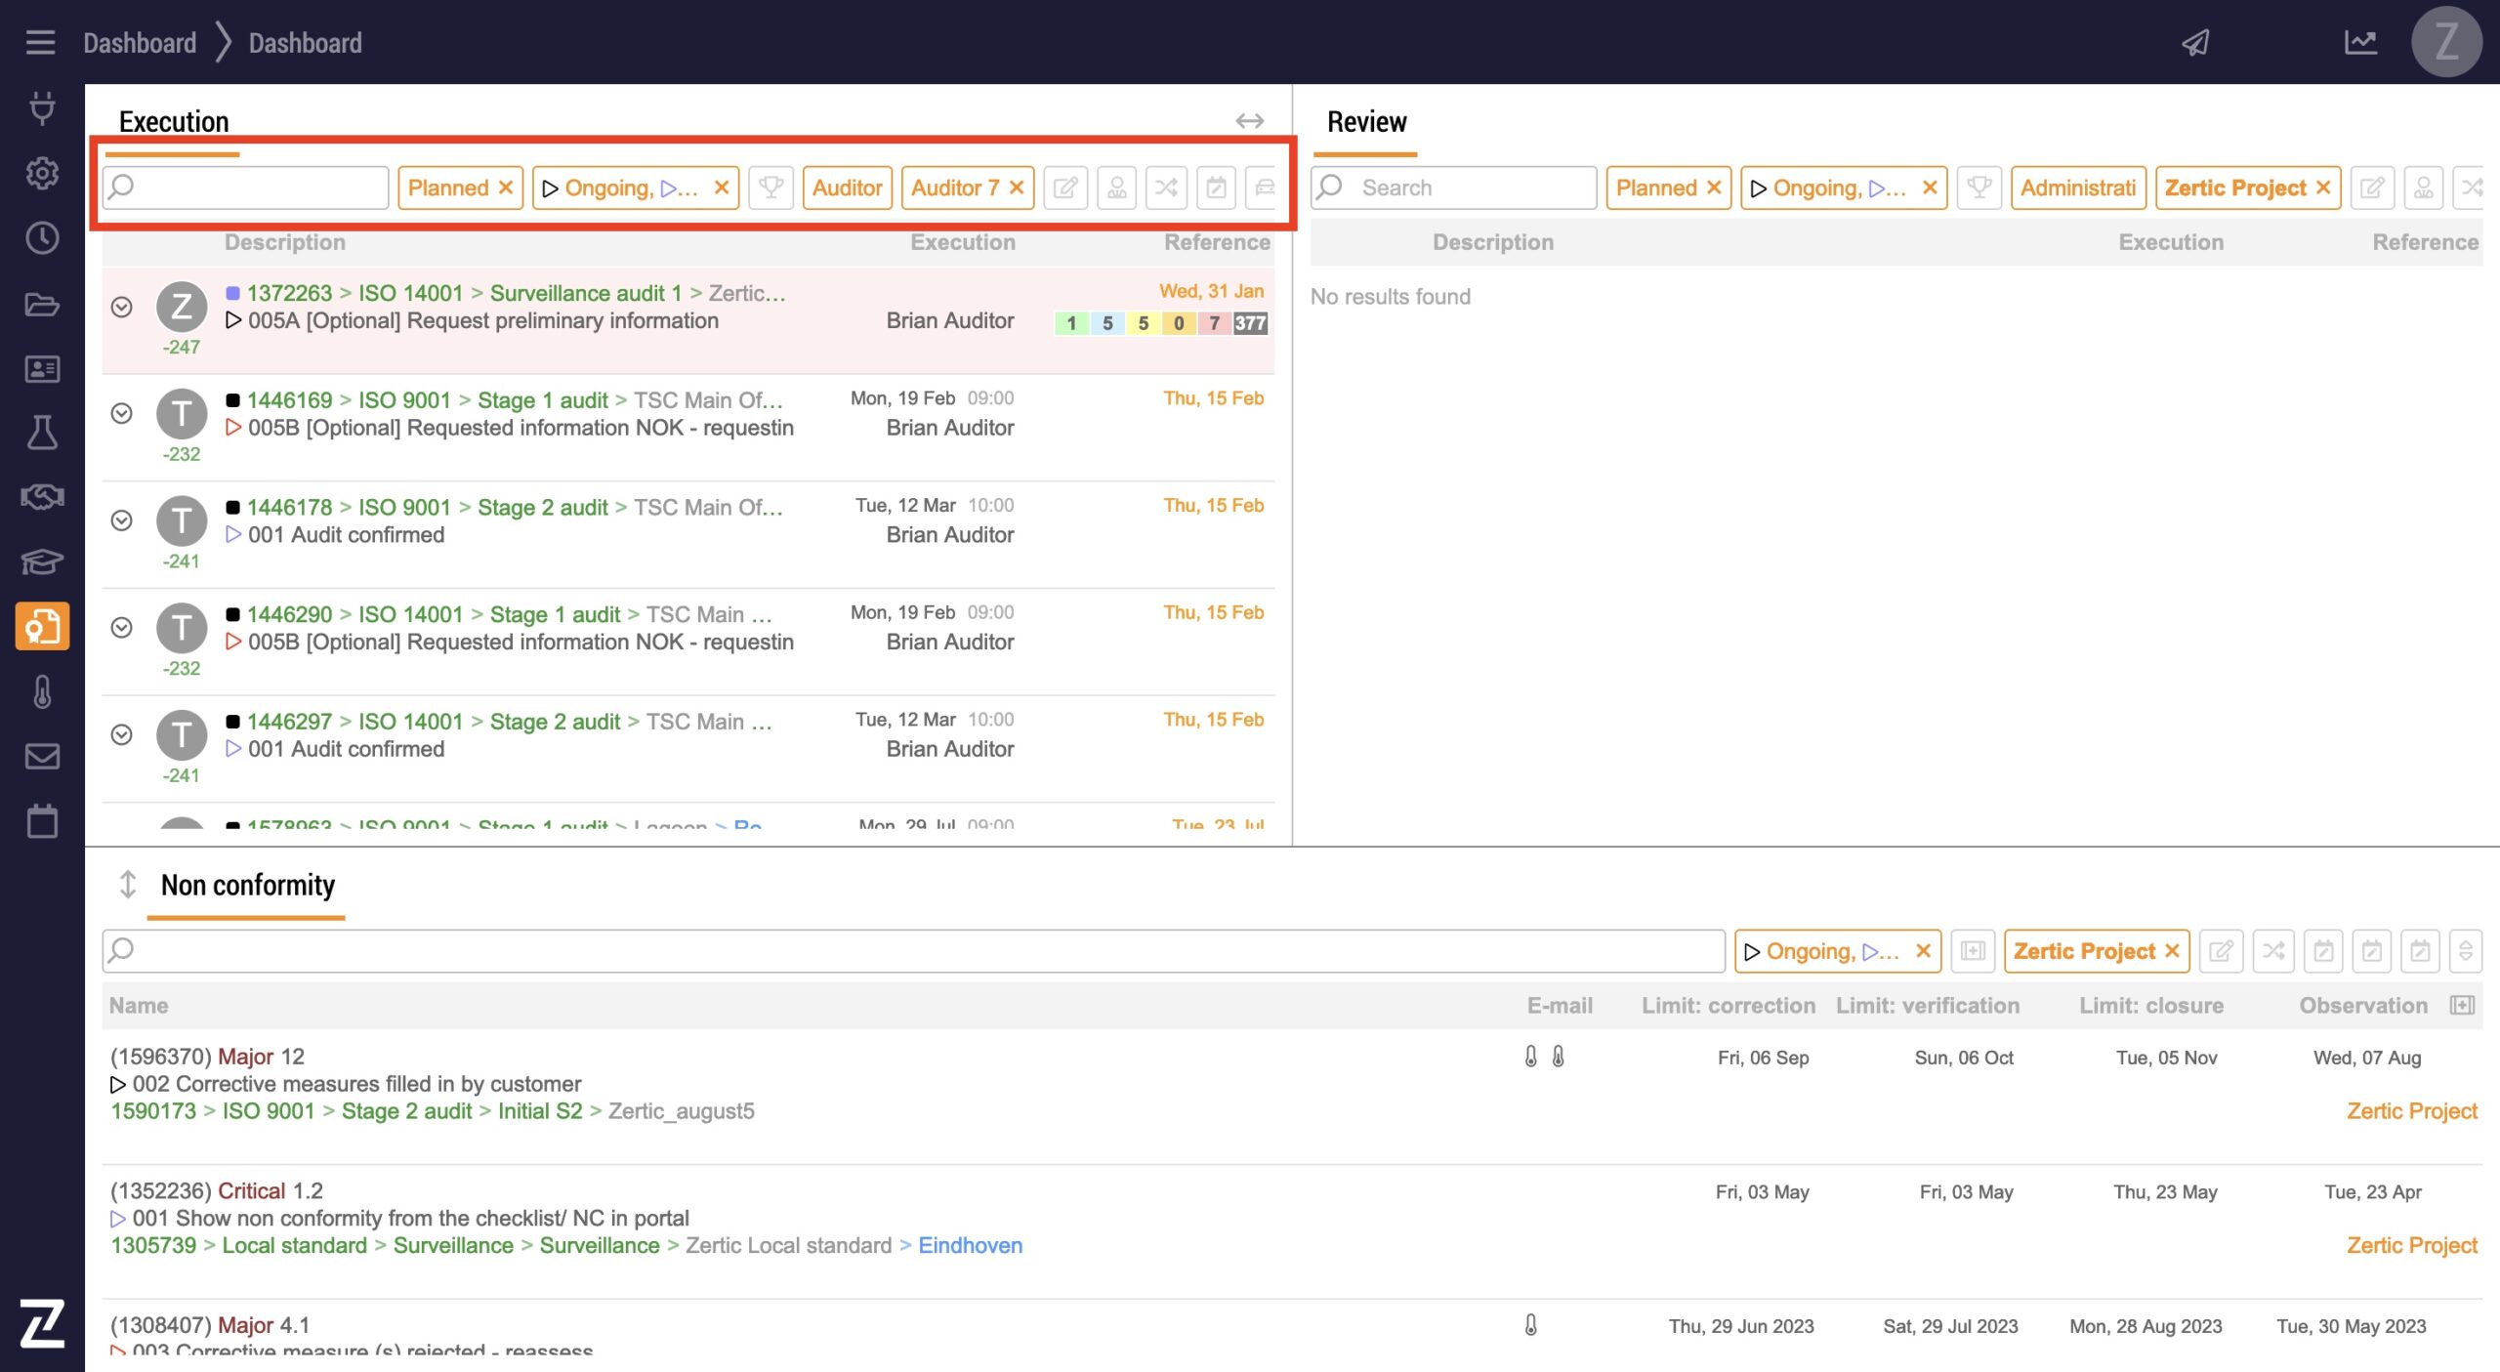The height and width of the screenshot is (1372, 2500).
Task: Open the Eindhoven link
Action: [x=970, y=1245]
